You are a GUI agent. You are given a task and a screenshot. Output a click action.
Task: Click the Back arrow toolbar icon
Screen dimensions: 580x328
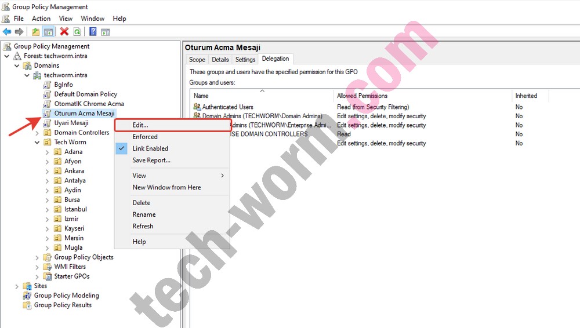[6, 32]
